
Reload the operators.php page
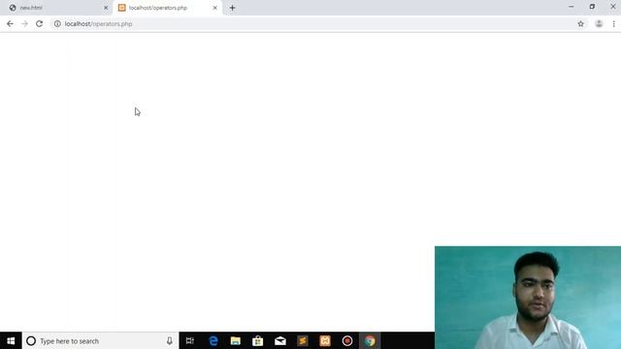[x=39, y=23]
